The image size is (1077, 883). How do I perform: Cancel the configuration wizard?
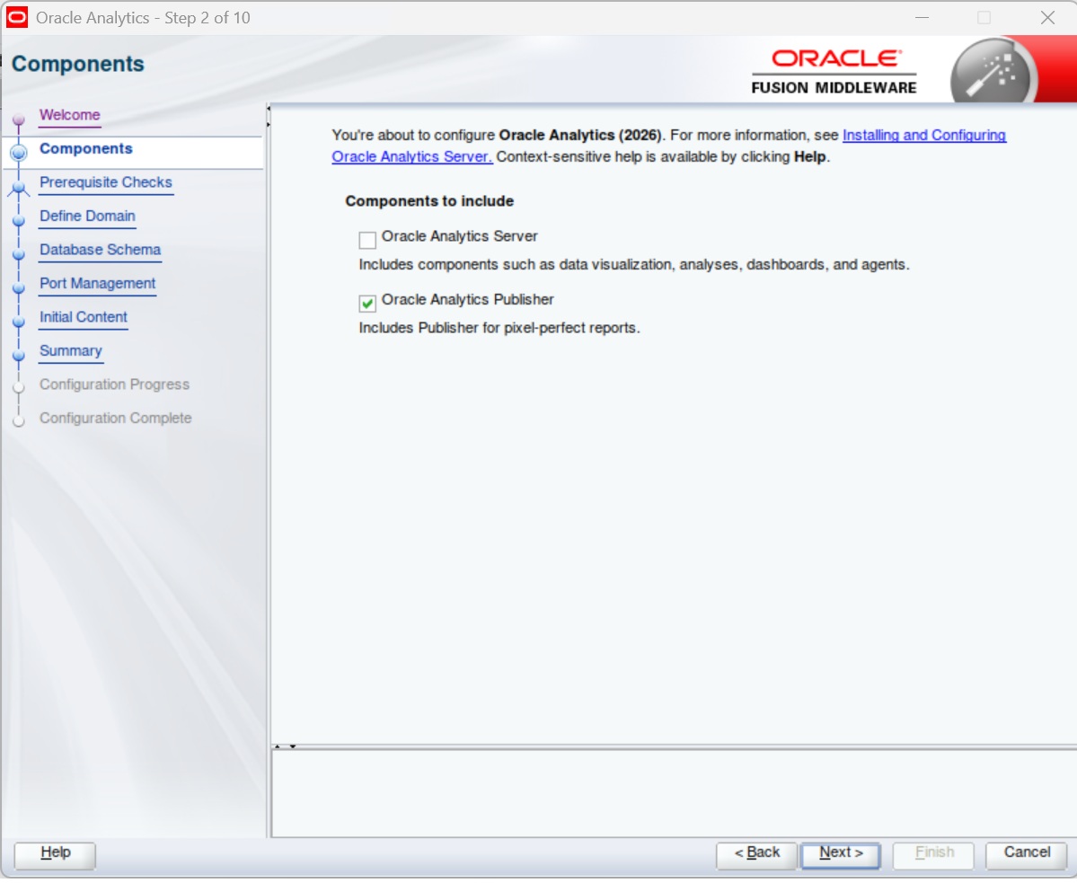1027,855
